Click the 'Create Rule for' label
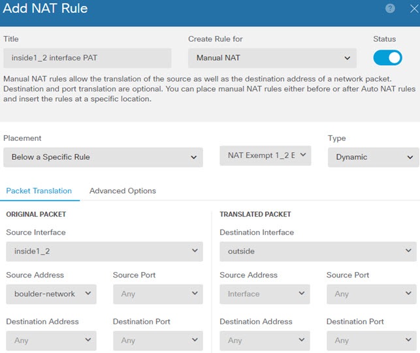 click(216, 39)
